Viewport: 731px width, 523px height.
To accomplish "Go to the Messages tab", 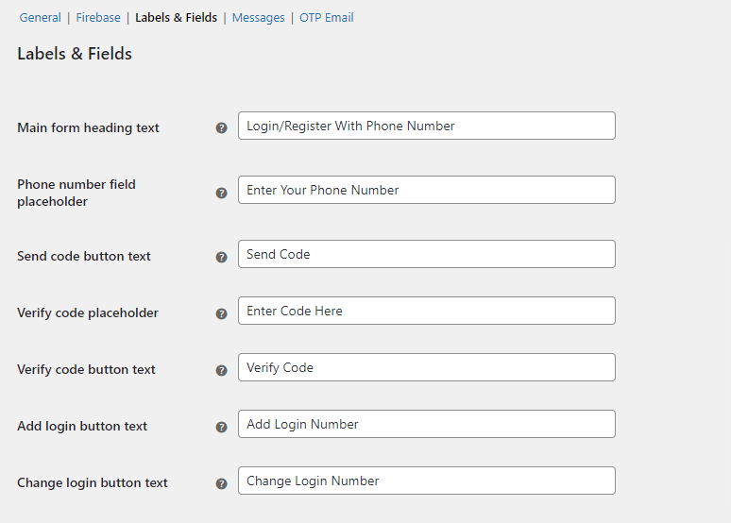I will [258, 18].
